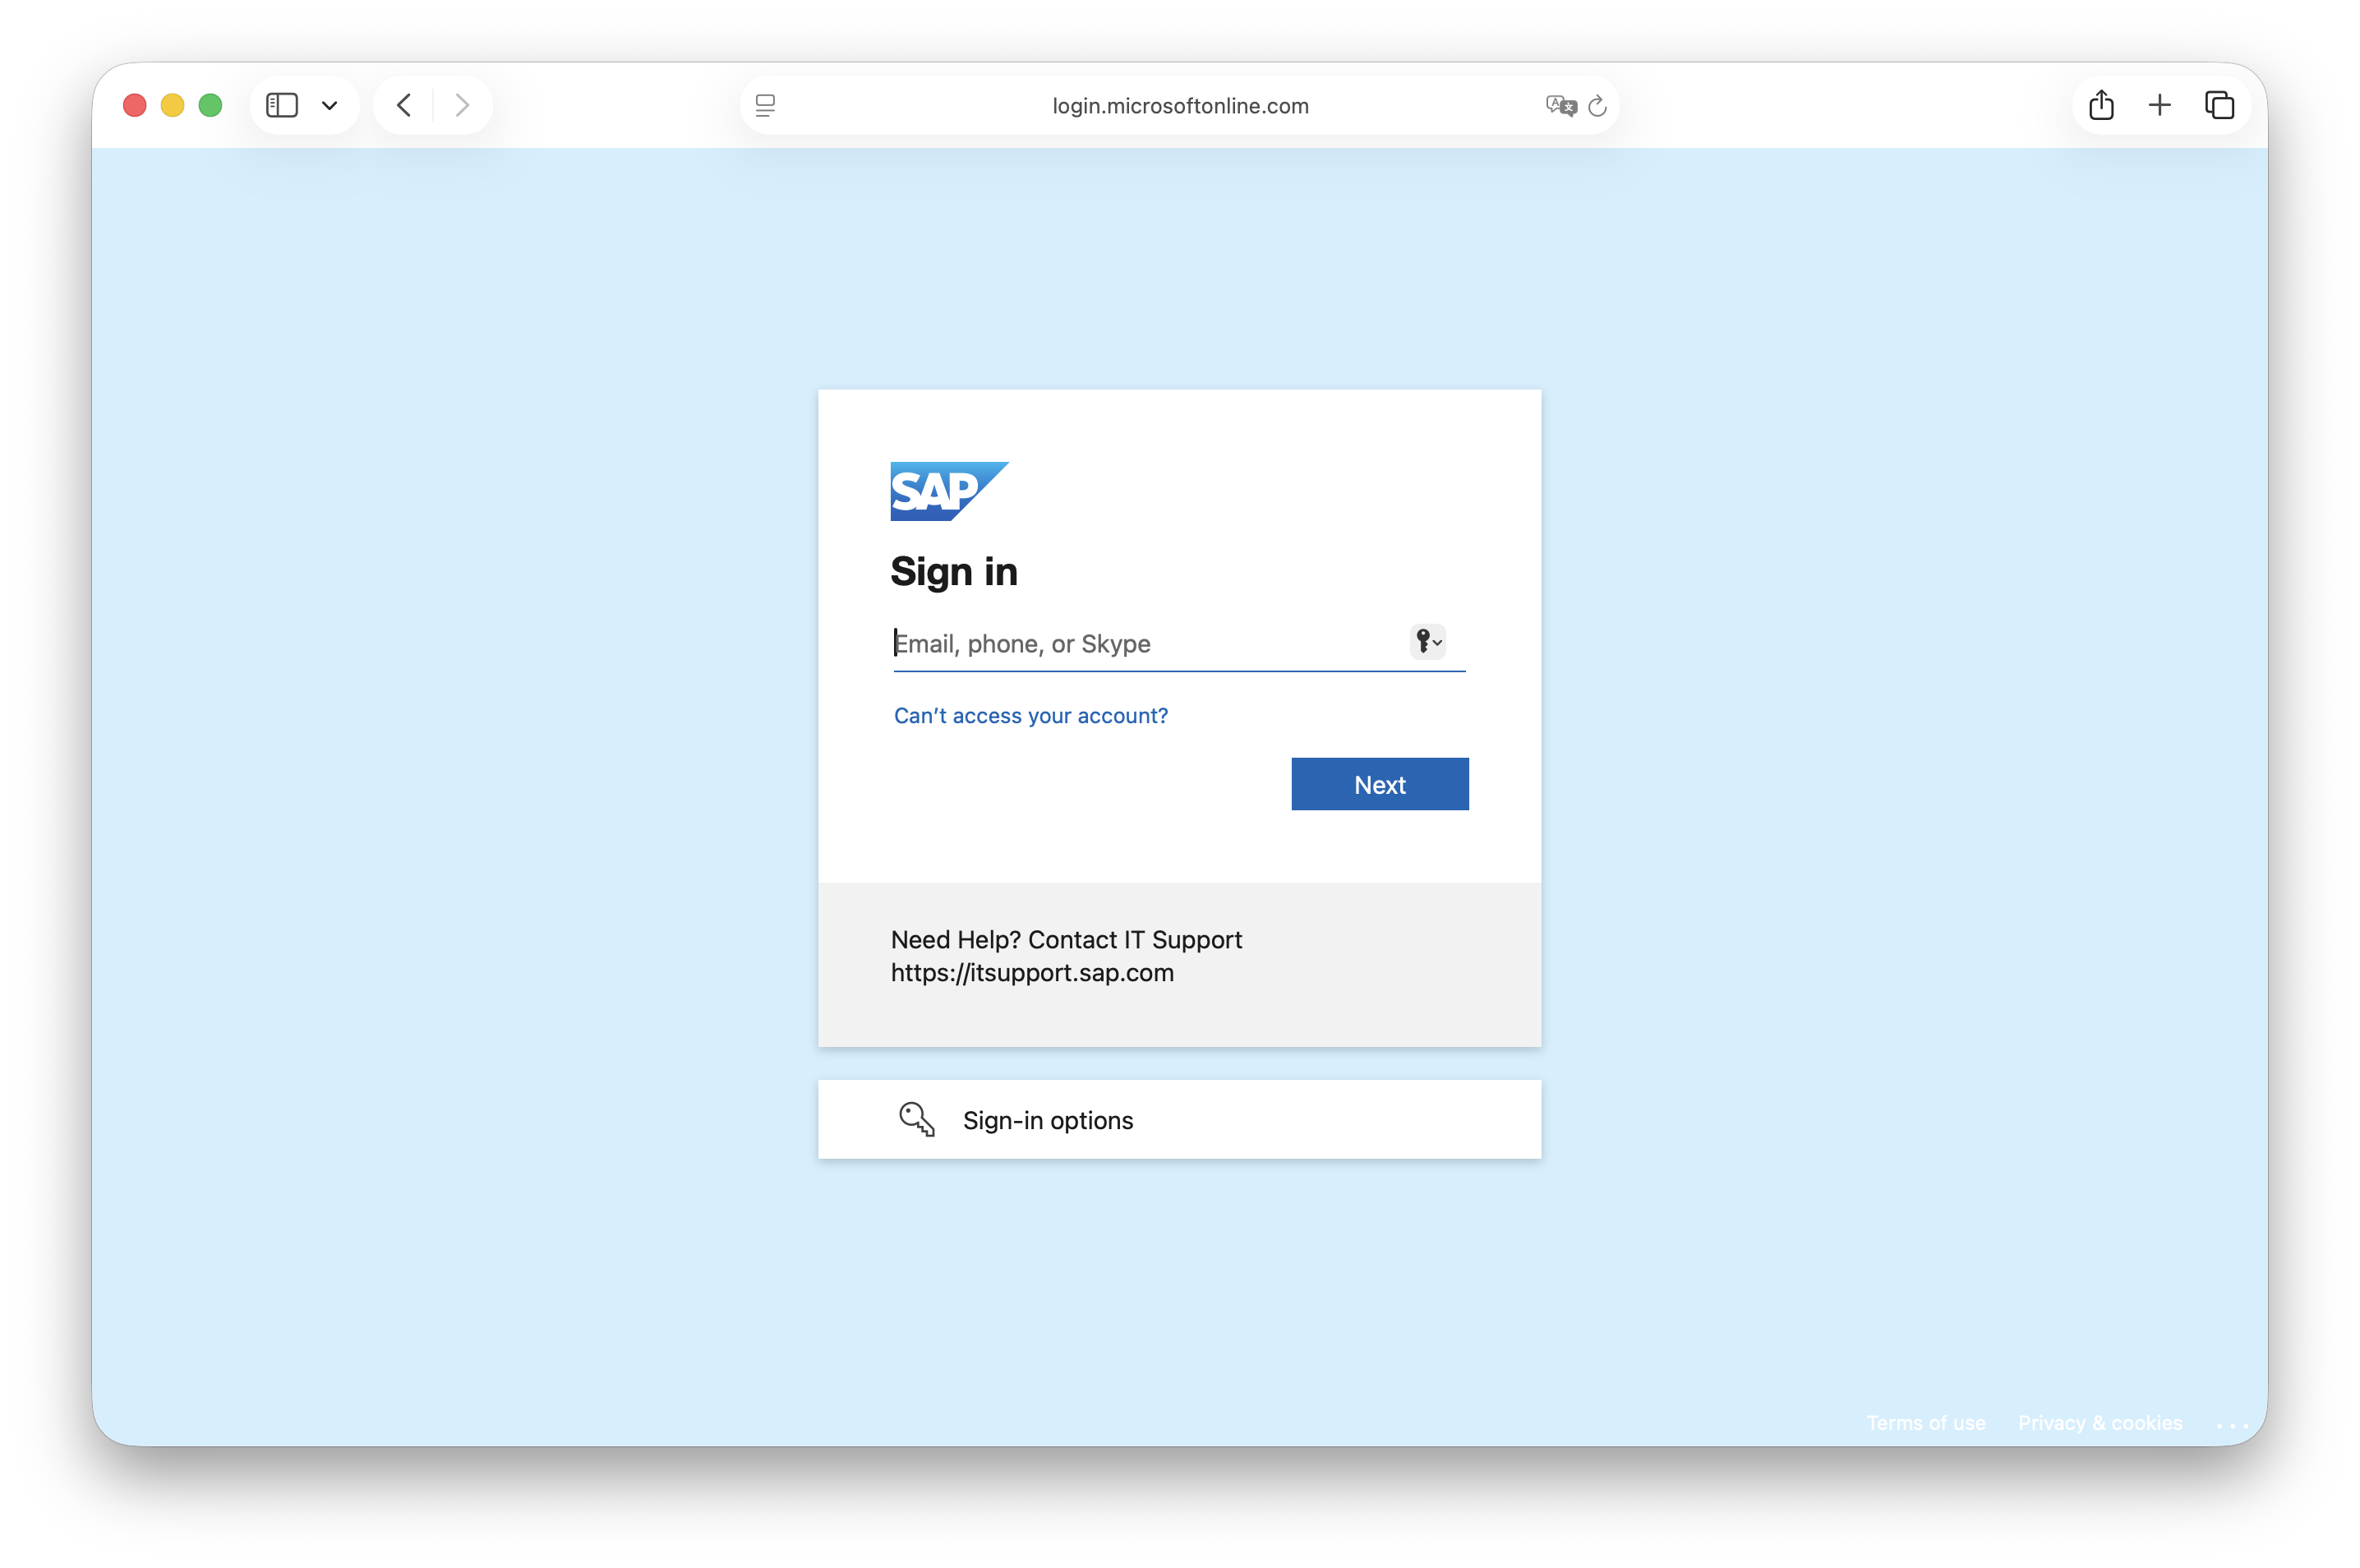Focus the Email, phone, or Skype field

[1140, 643]
